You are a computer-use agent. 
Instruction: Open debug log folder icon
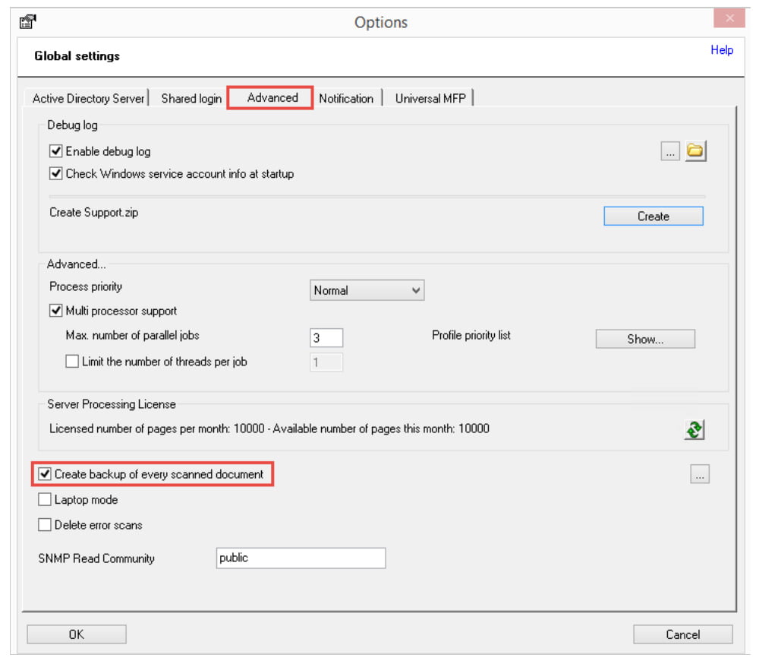click(695, 150)
